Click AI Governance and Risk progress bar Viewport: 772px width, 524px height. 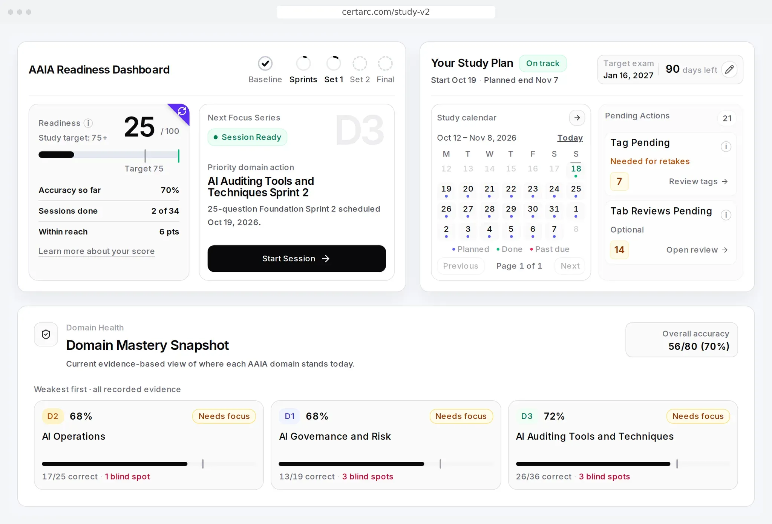[386, 464]
